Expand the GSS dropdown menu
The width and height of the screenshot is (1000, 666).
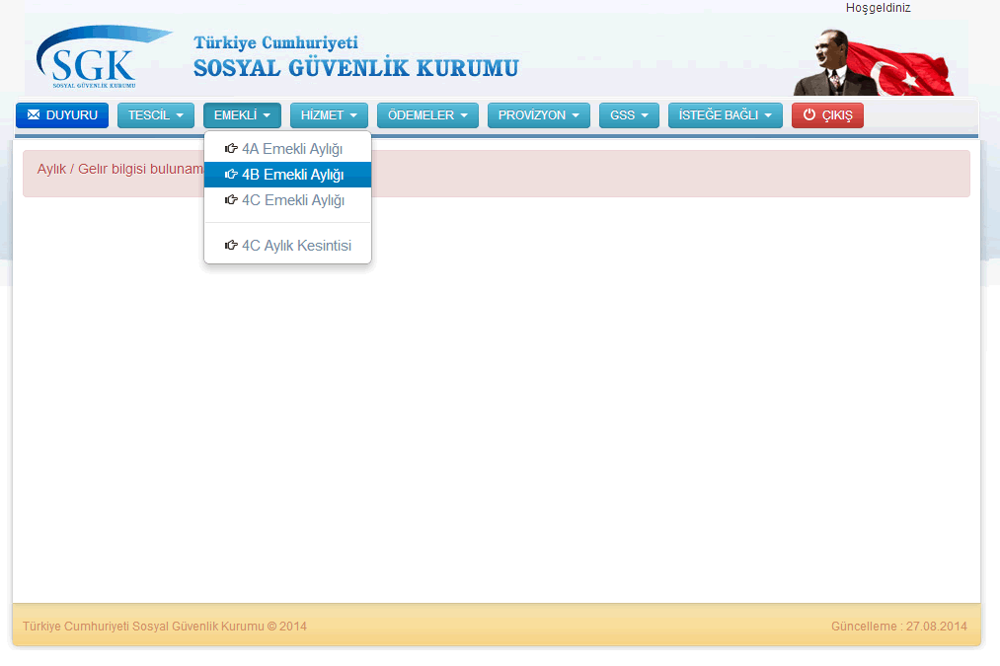point(629,115)
